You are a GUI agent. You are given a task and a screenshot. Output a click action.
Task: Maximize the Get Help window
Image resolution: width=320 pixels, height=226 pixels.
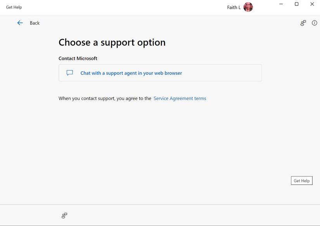coord(297,4)
